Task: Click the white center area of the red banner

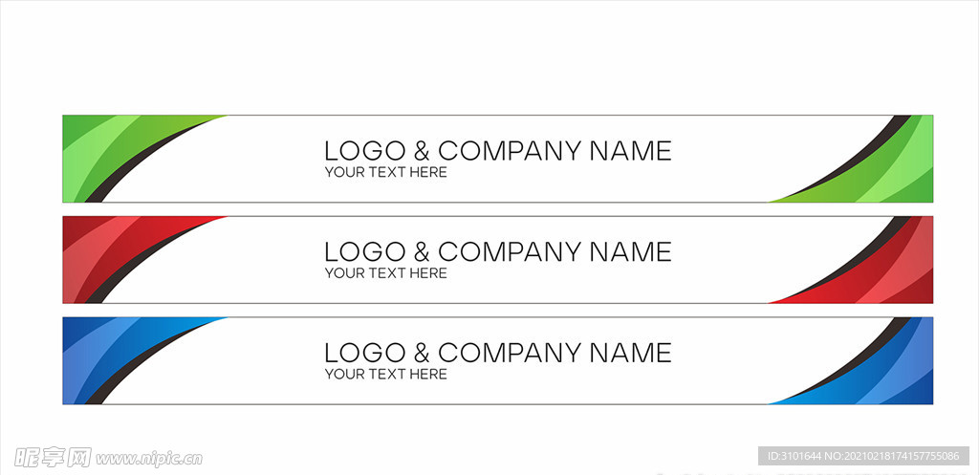Action: [x=497, y=260]
